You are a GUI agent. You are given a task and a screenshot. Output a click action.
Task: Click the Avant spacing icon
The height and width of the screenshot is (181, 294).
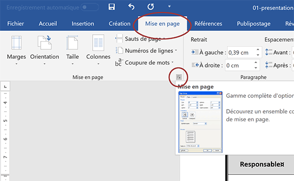click(x=269, y=52)
